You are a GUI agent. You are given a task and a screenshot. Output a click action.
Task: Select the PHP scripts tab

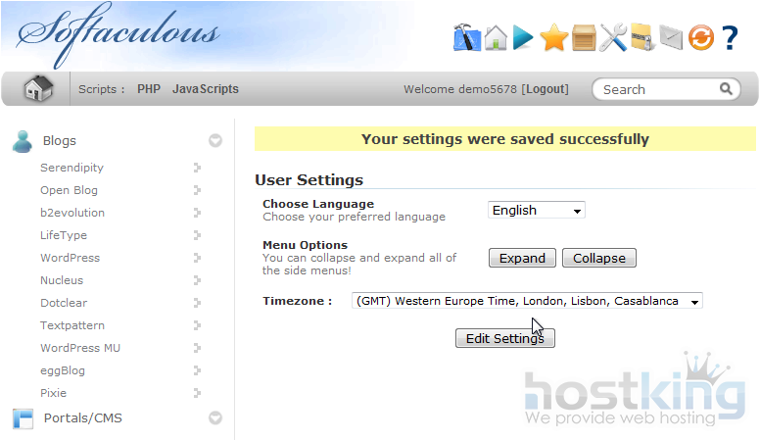pos(149,89)
